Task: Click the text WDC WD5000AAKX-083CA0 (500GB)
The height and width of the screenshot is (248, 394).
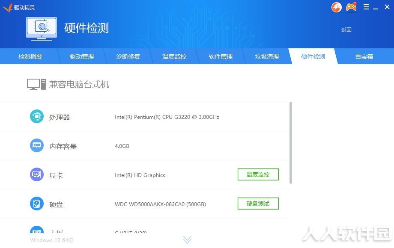Action: (x=160, y=204)
